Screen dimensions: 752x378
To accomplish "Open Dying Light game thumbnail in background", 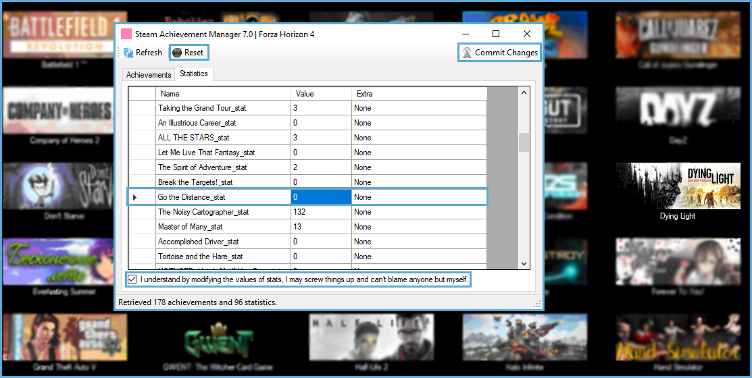I will pyautogui.click(x=678, y=186).
